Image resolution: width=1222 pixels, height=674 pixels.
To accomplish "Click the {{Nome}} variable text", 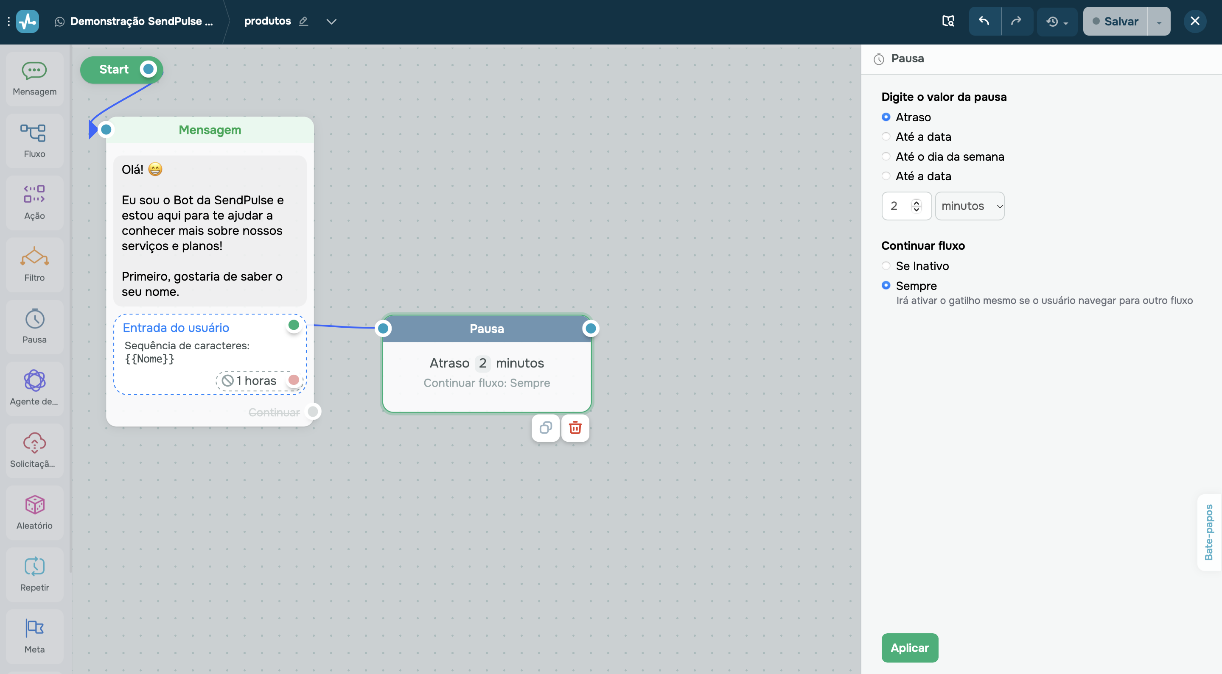I will point(150,359).
